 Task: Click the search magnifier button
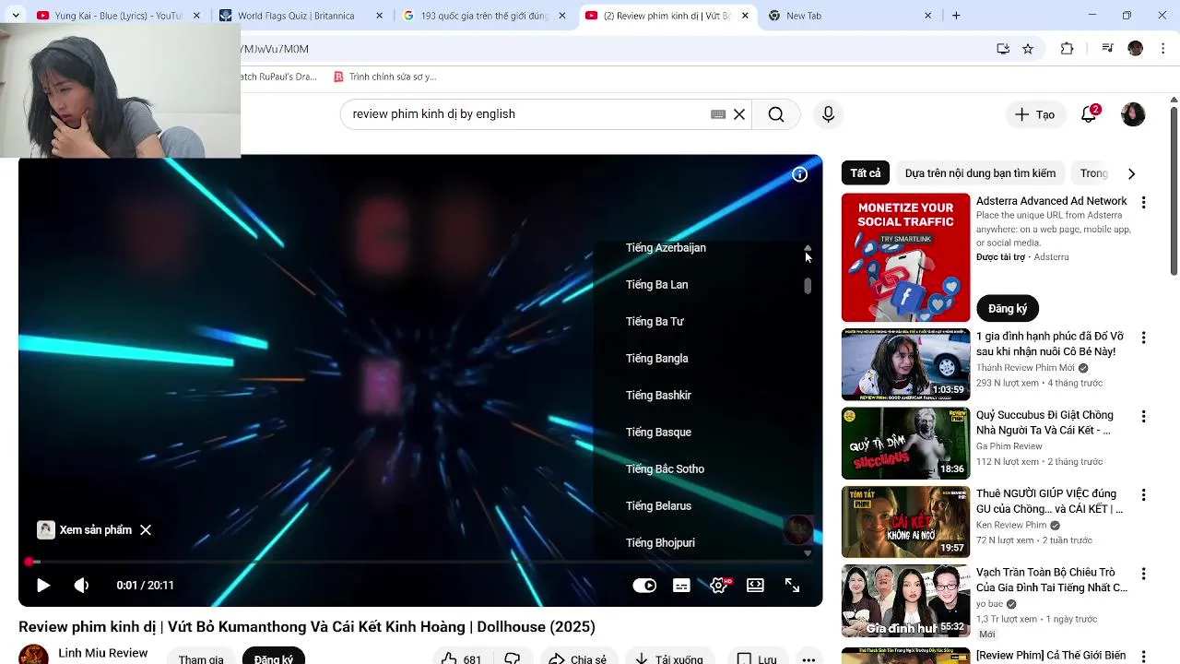[x=776, y=114]
